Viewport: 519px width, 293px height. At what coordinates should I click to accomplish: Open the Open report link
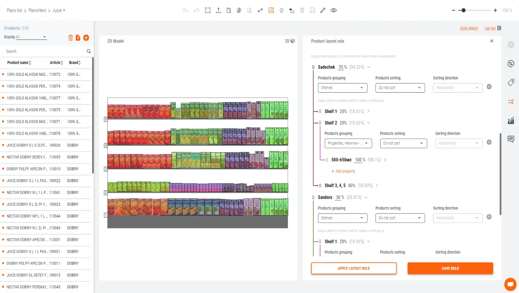pyautogui.click(x=469, y=28)
